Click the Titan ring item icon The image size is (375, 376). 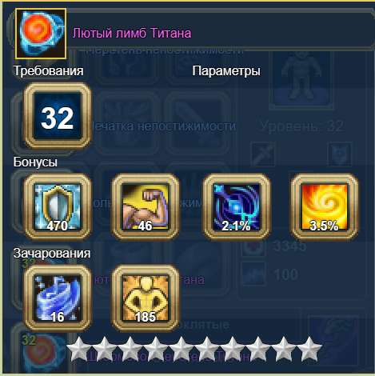[x=41, y=34]
